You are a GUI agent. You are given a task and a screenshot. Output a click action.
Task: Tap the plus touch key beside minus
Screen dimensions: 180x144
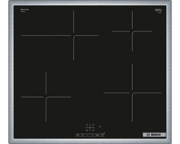(x=93, y=135)
